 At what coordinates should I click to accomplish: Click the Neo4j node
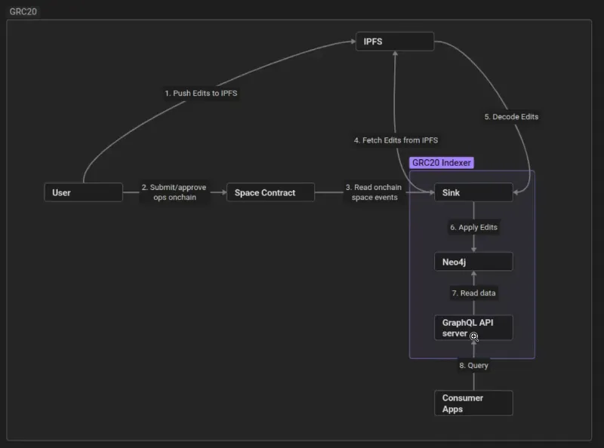point(473,262)
